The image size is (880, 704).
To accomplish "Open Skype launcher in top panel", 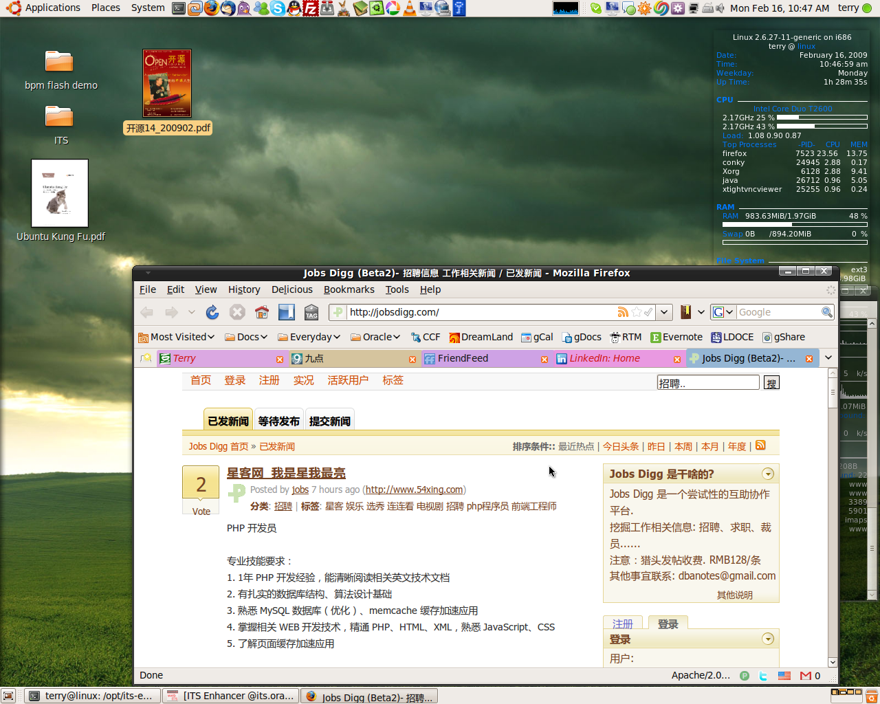I will click(x=278, y=8).
